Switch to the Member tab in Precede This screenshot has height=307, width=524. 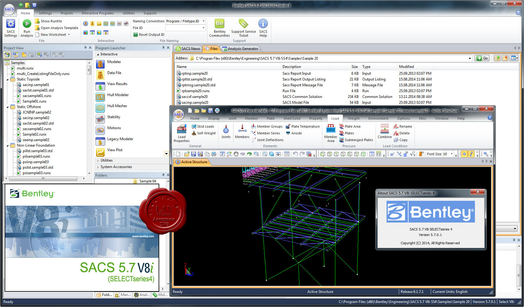[251, 118]
